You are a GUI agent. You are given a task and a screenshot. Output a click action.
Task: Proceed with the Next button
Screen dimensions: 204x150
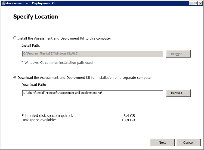tap(162, 142)
